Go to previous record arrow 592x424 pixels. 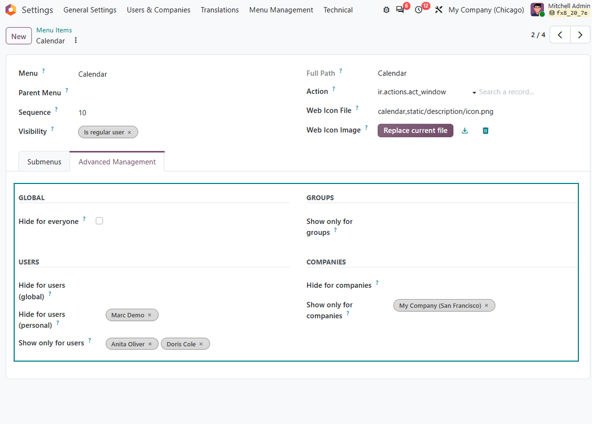tap(560, 35)
